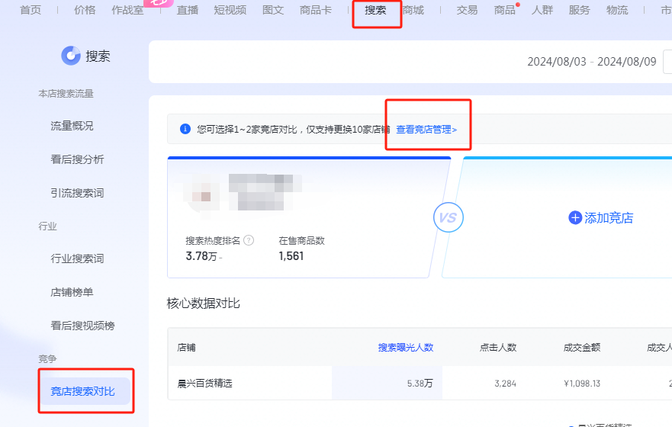The height and width of the screenshot is (427, 672).
Task: Click the 添加竞店 button
Action: (x=601, y=217)
